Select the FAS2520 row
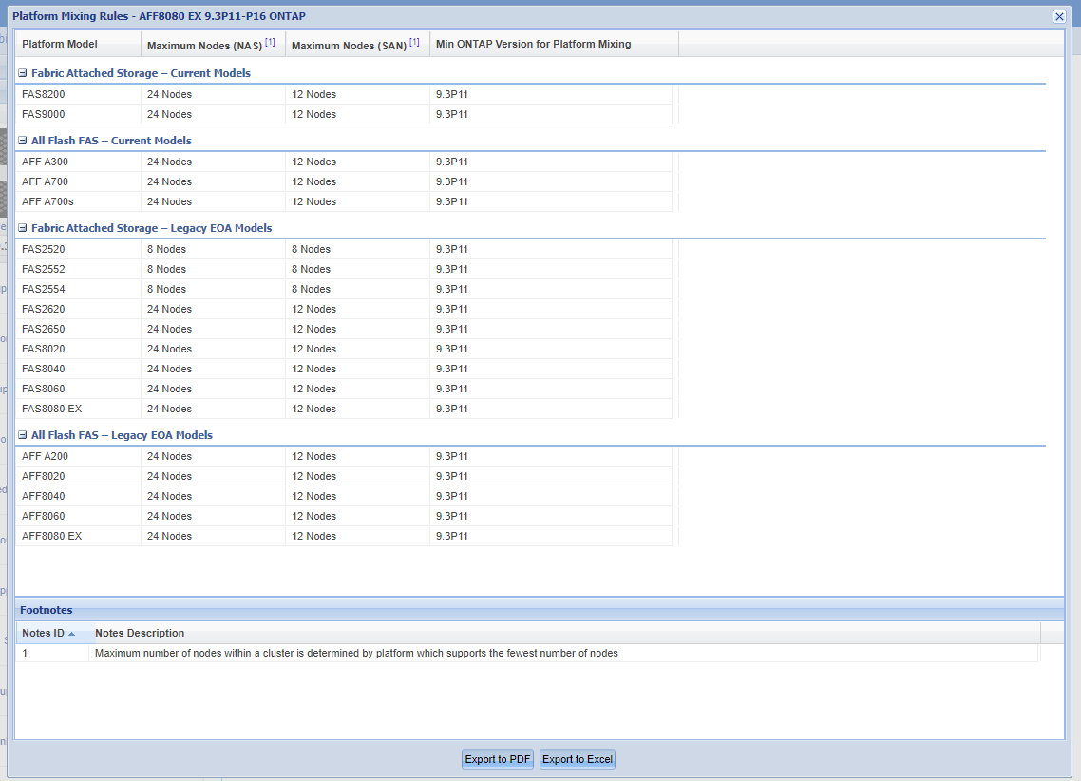Screen dimensions: 1081x781 [x=343, y=250]
